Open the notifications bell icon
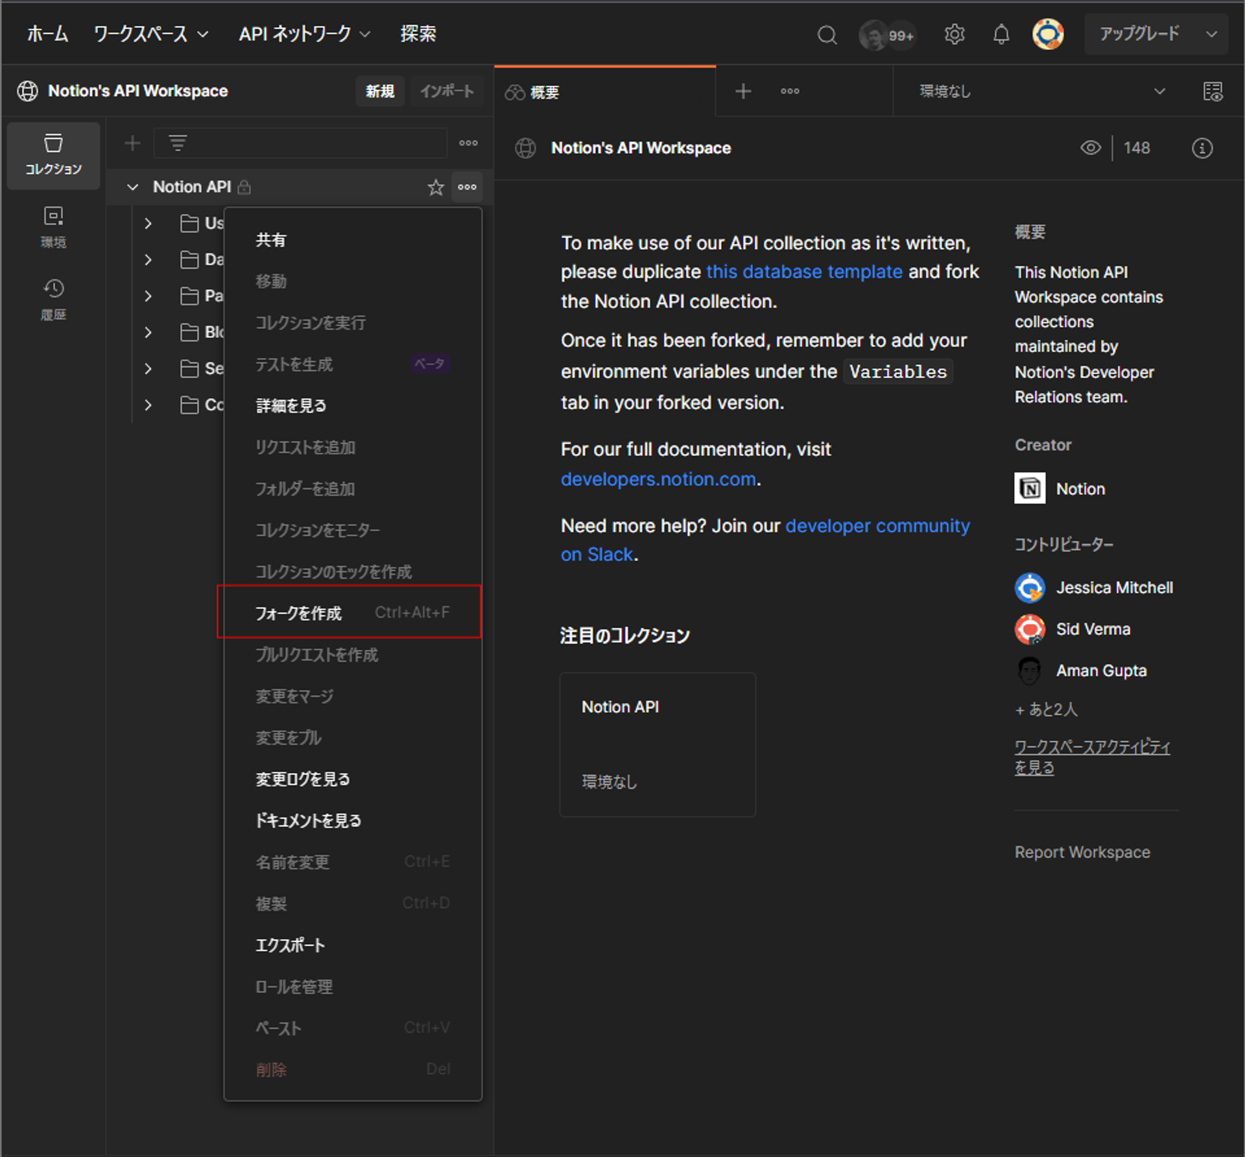This screenshot has height=1157, width=1245. tap(1001, 34)
